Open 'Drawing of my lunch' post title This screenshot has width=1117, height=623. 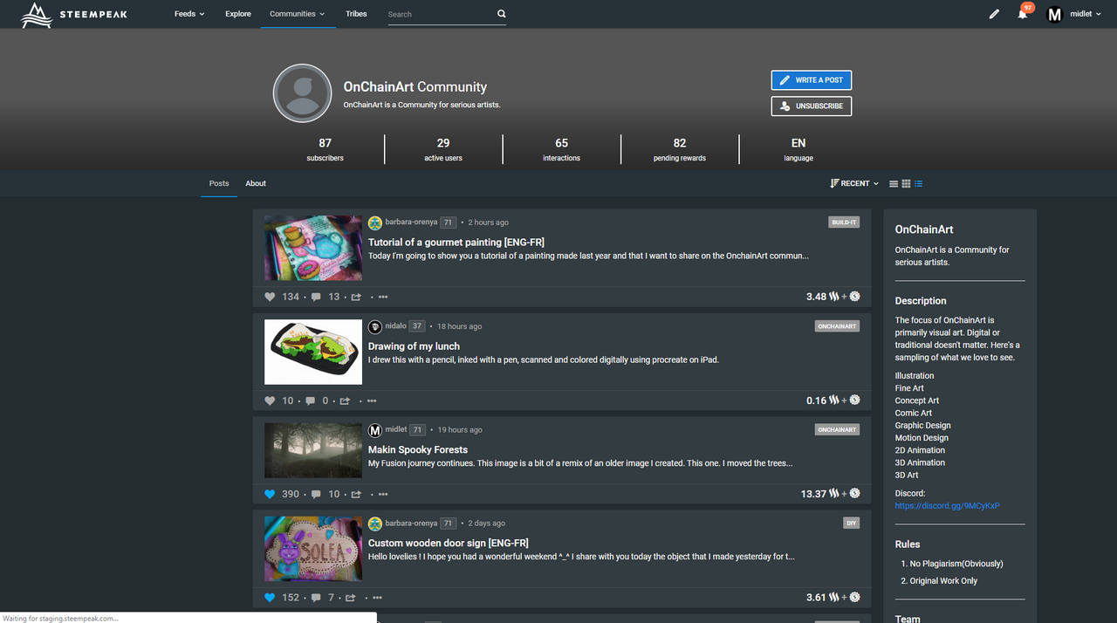coord(414,346)
